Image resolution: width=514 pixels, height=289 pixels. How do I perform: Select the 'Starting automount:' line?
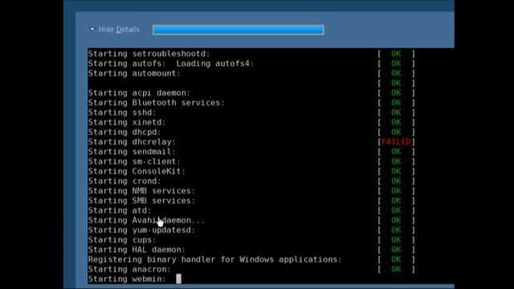[134, 73]
